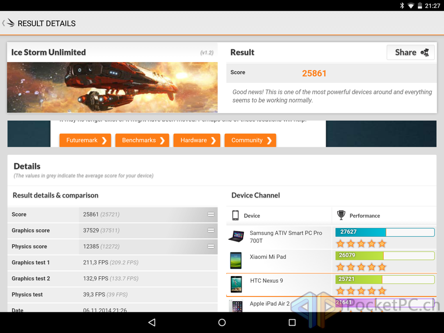Select the Physics test row label

(x=27, y=295)
